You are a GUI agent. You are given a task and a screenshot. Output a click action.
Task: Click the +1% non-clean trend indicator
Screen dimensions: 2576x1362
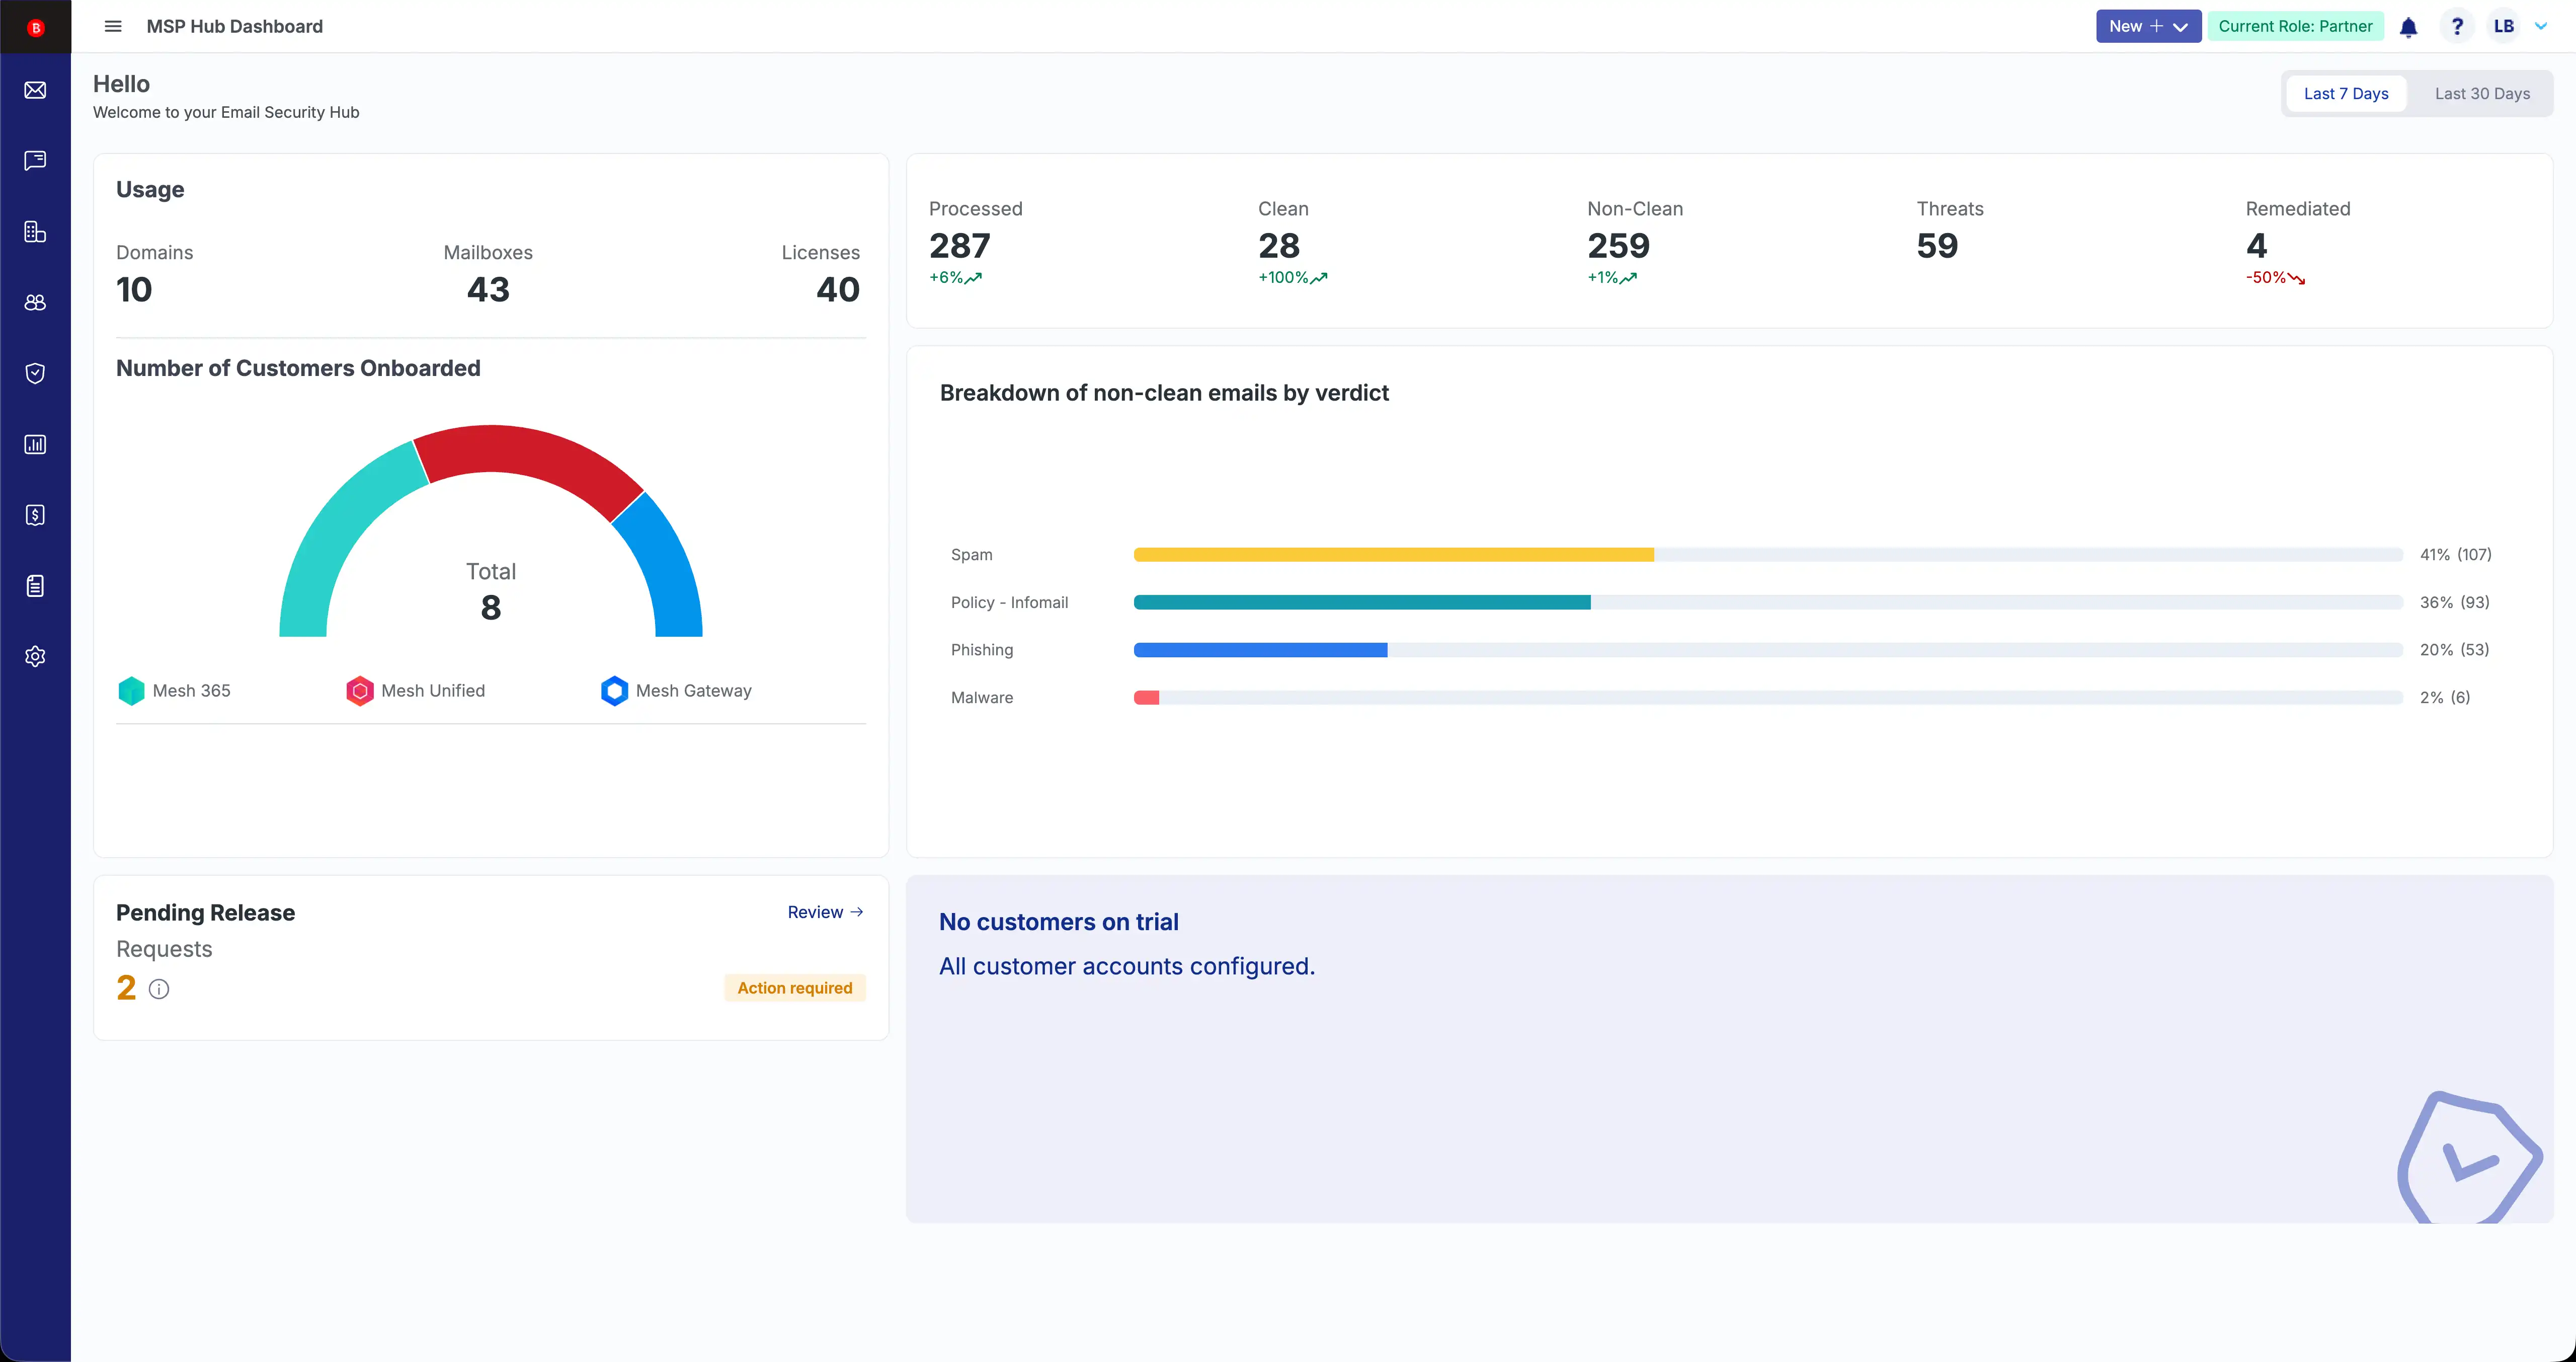[x=1612, y=277]
